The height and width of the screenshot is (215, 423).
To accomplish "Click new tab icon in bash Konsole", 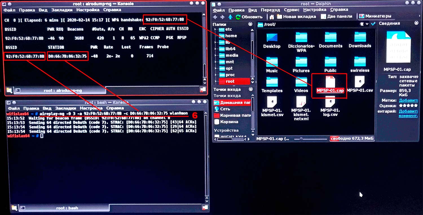I will (14, 208).
